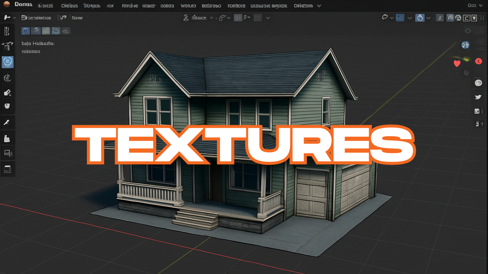Screen dimensions: 488x274
Task: Click the bottom-most icon in the left toolbar
Action: click(x=7, y=169)
